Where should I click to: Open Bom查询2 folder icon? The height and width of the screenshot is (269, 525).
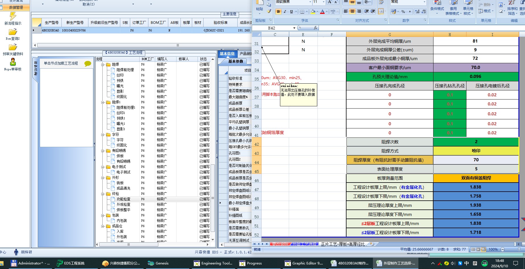coord(13,32)
